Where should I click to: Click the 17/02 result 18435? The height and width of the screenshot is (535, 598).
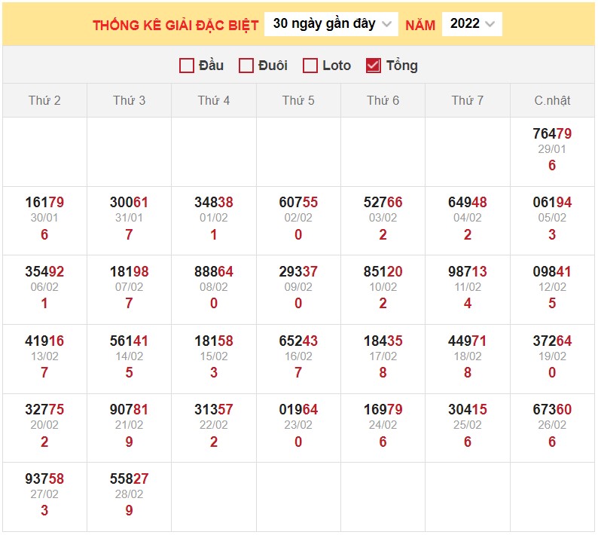[383, 341]
